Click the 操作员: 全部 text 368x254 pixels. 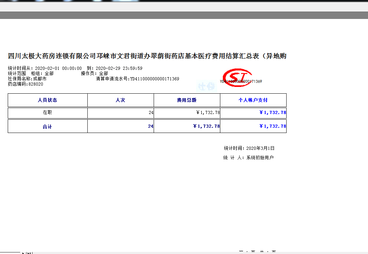(94, 73)
